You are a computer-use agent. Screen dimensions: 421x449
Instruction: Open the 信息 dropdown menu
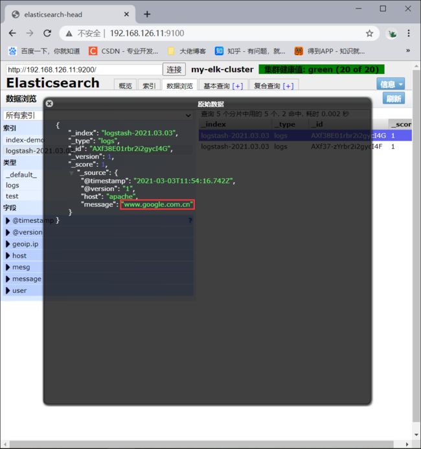(x=391, y=84)
